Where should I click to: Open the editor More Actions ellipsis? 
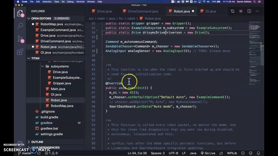[257, 11]
